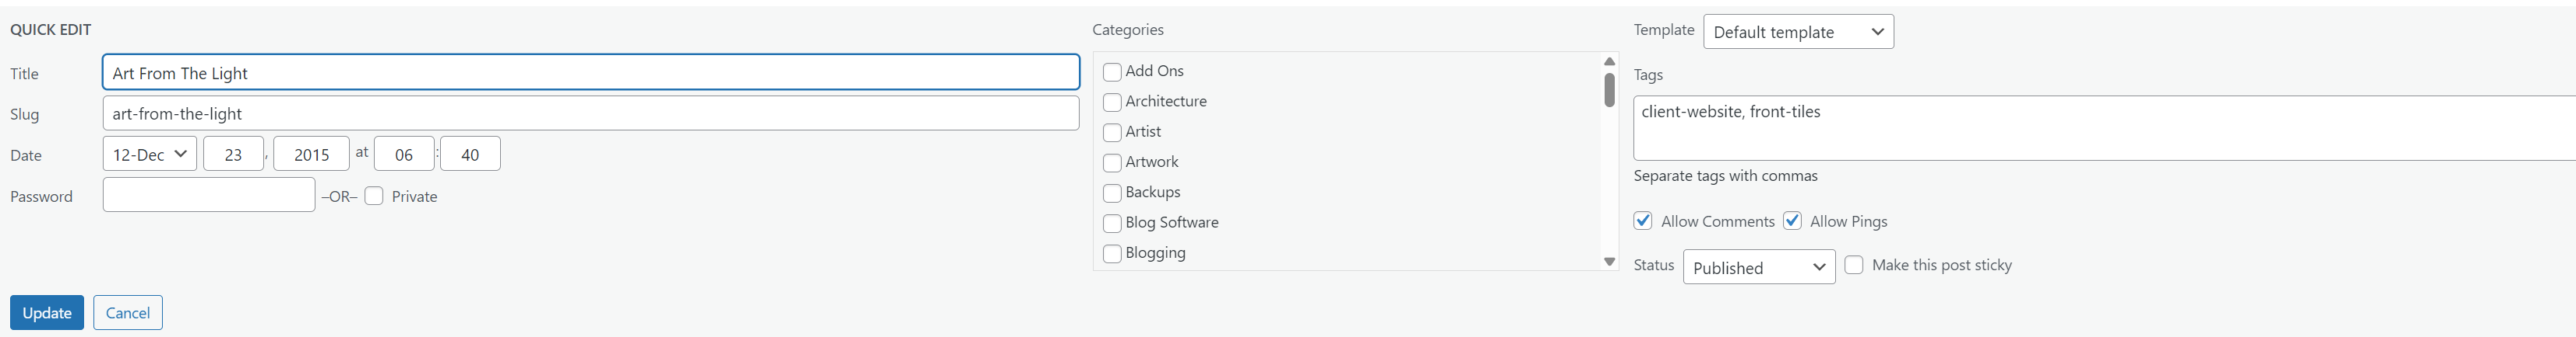The width and height of the screenshot is (2576, 337).
Task: Focus the Slug text field
Action: click(x=590, y=113)
